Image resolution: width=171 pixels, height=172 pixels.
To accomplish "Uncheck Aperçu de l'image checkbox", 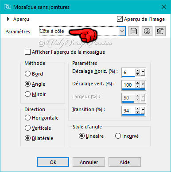I will (x=120, y=19).
